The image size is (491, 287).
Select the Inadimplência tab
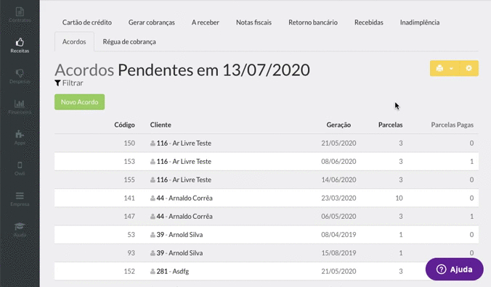[420, 22]
